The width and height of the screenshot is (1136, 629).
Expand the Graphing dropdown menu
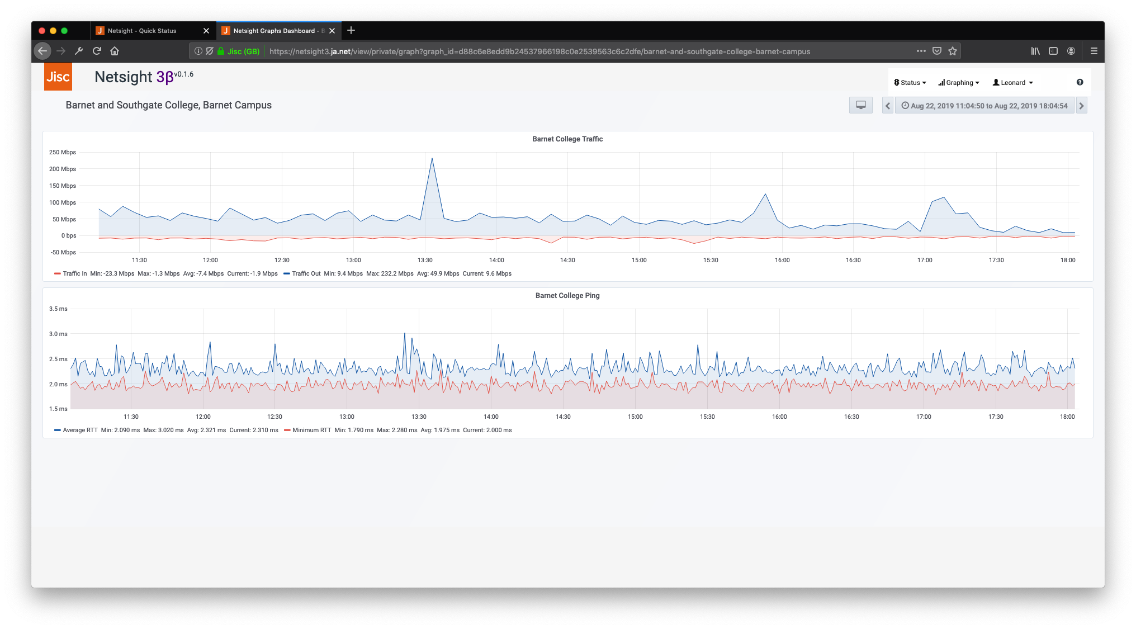pos(959,83)
